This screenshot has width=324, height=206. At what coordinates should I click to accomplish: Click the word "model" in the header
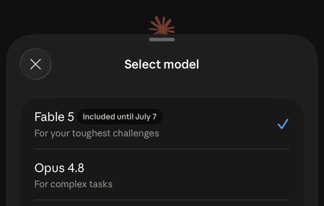(181, 64)
